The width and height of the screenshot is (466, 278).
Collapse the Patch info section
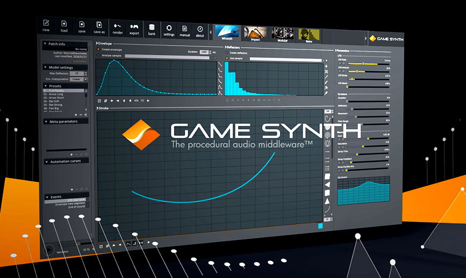[x=45, y=43]
